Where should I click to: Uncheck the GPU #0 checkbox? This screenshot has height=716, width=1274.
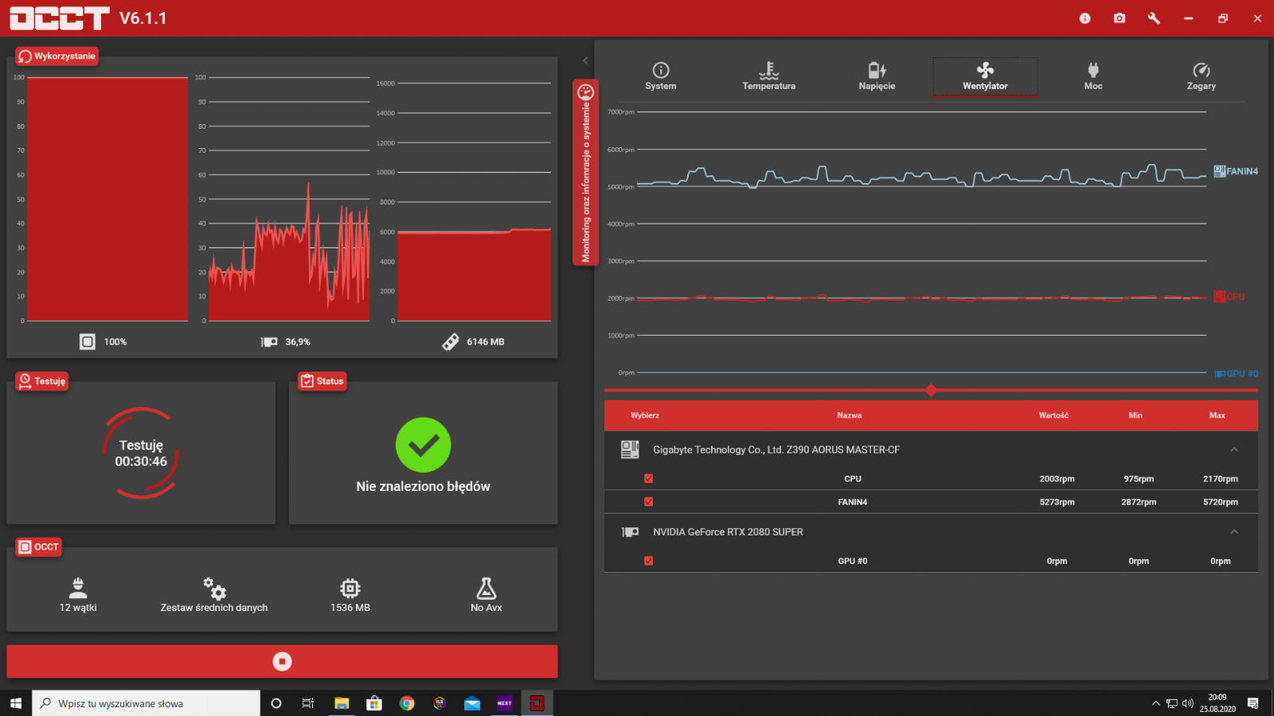[648, 561]
